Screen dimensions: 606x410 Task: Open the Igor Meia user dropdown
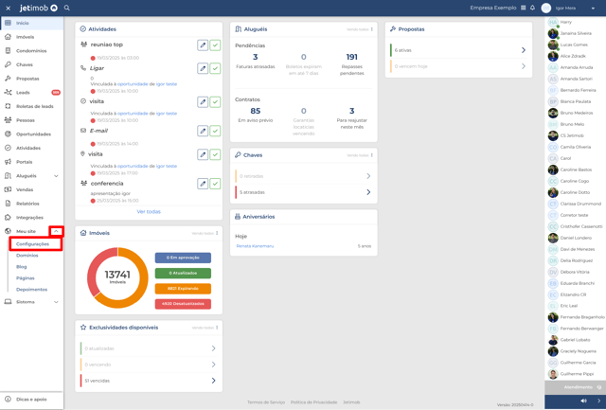point(594,8)
